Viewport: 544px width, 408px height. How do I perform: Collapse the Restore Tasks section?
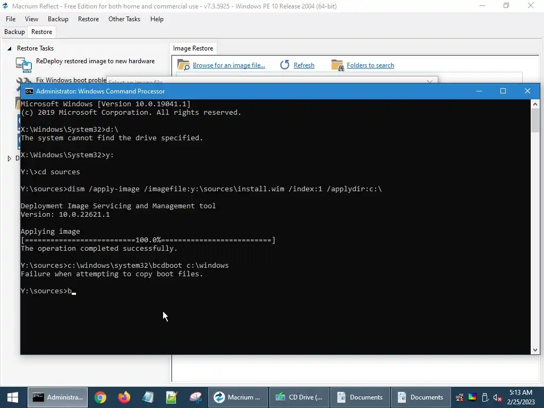point(10,48)
